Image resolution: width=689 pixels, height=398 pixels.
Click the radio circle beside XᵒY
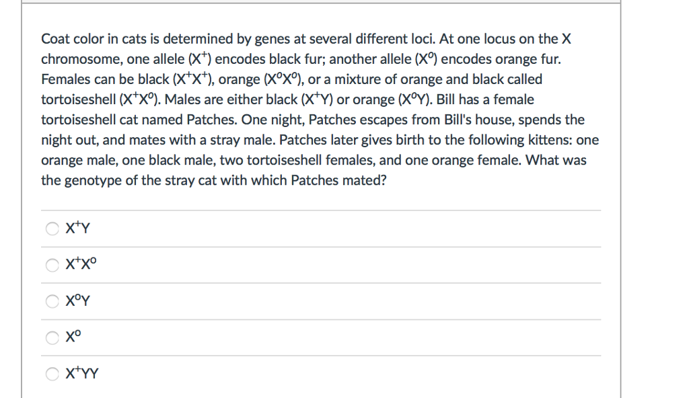[52, 301]
